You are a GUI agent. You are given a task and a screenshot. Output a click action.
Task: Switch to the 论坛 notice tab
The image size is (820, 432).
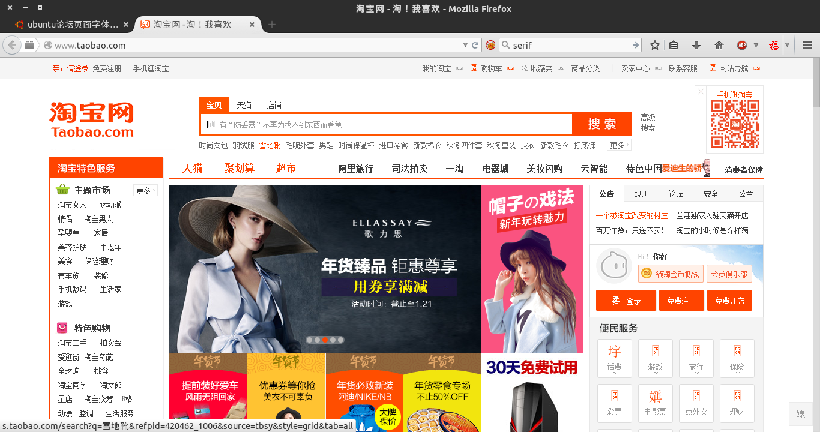pyautogui.click(x=677, y=194)
